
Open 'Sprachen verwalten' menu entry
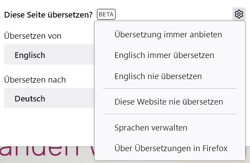point(170,127)
